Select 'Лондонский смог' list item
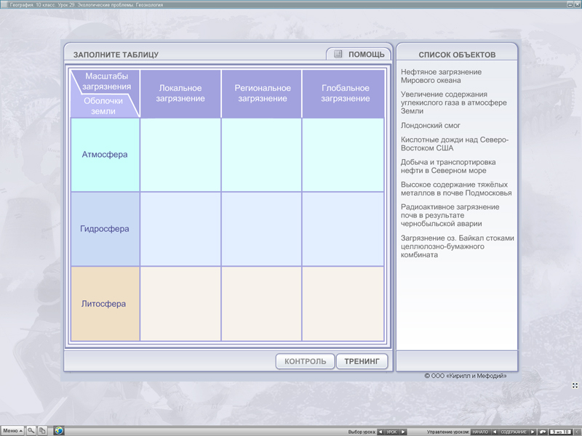The image size is (582, 436). coord(430,125)
